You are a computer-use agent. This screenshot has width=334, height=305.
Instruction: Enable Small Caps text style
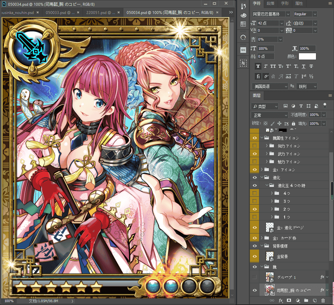click(x=281, y=66)
